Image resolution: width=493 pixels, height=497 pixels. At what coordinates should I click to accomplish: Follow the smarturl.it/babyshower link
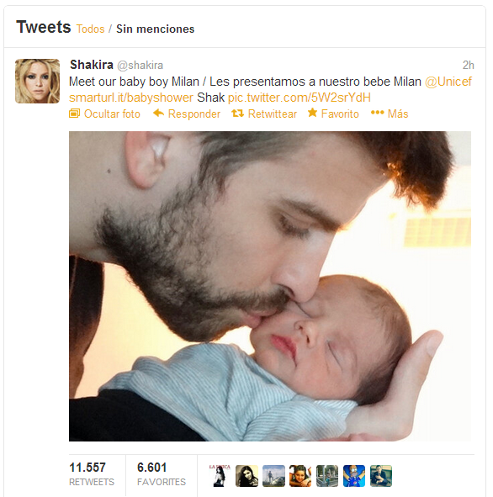pos(131,98)
